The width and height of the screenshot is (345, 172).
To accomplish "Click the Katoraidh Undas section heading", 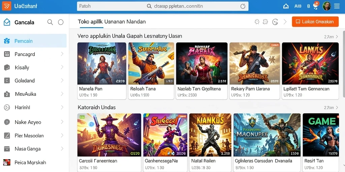I will (x=97, y=107).
